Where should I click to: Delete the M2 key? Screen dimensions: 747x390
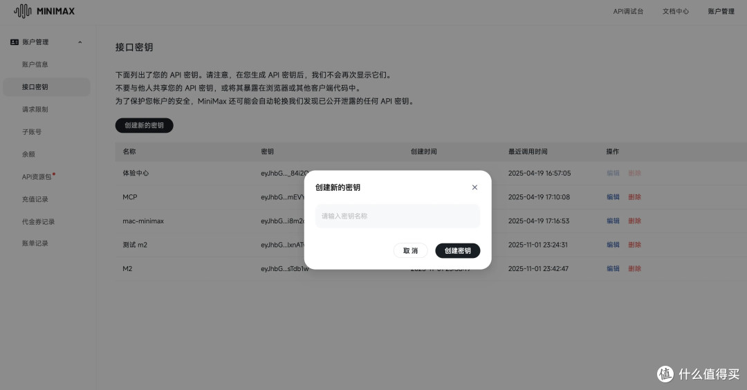[x=634, y=268]
